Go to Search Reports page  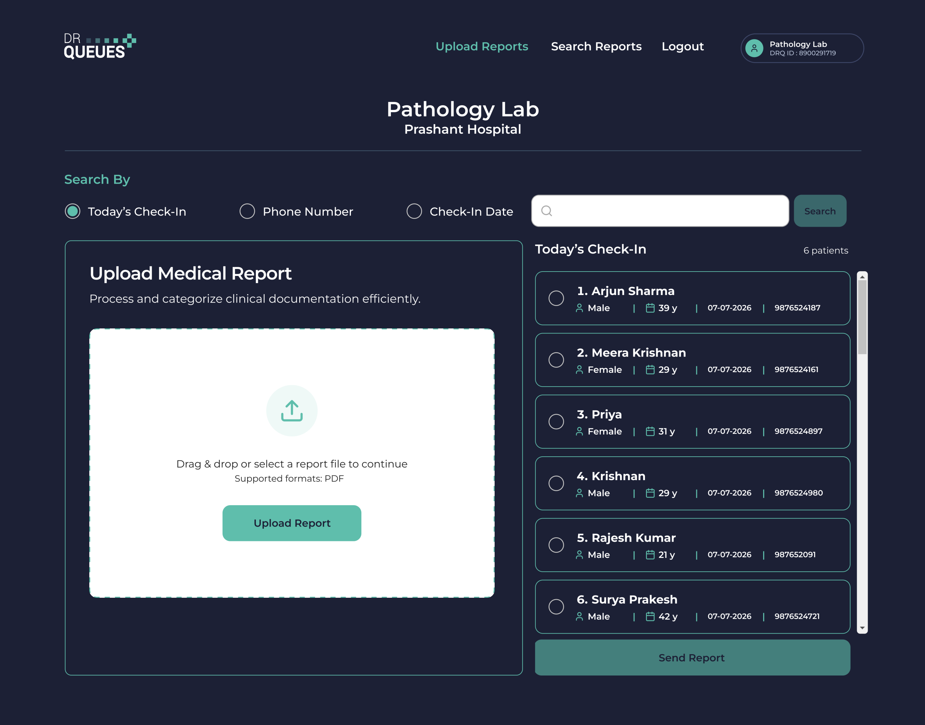596,46
